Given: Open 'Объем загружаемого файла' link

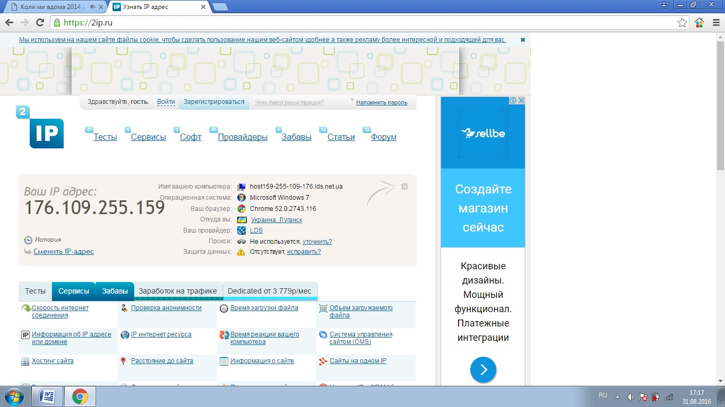Looking at the screenshot, I should (361, 312).
